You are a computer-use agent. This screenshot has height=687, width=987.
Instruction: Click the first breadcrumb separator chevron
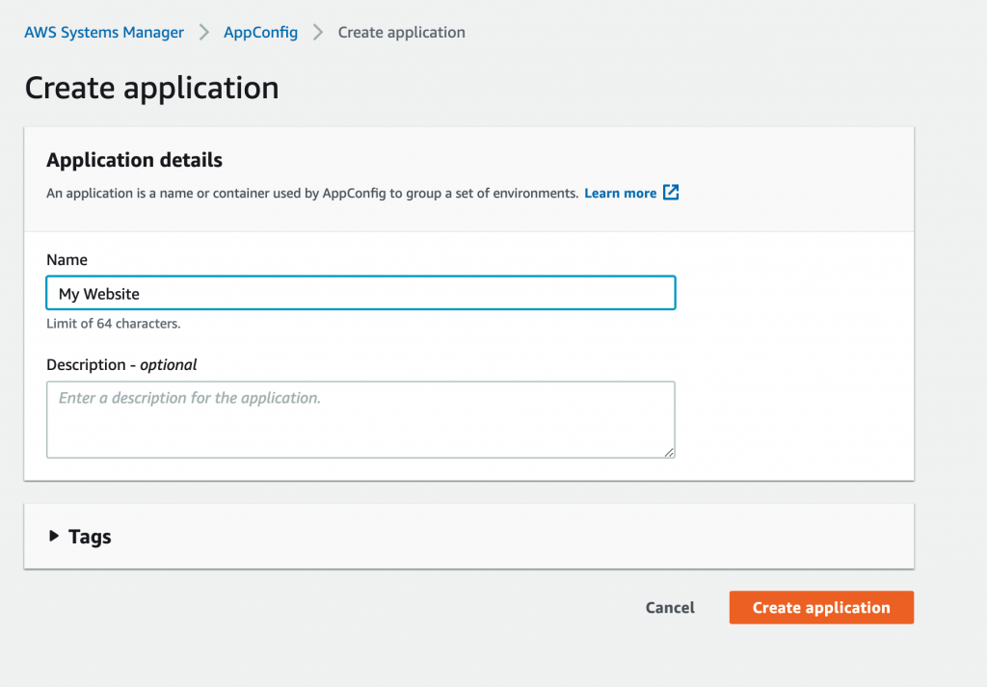(202, 32)
